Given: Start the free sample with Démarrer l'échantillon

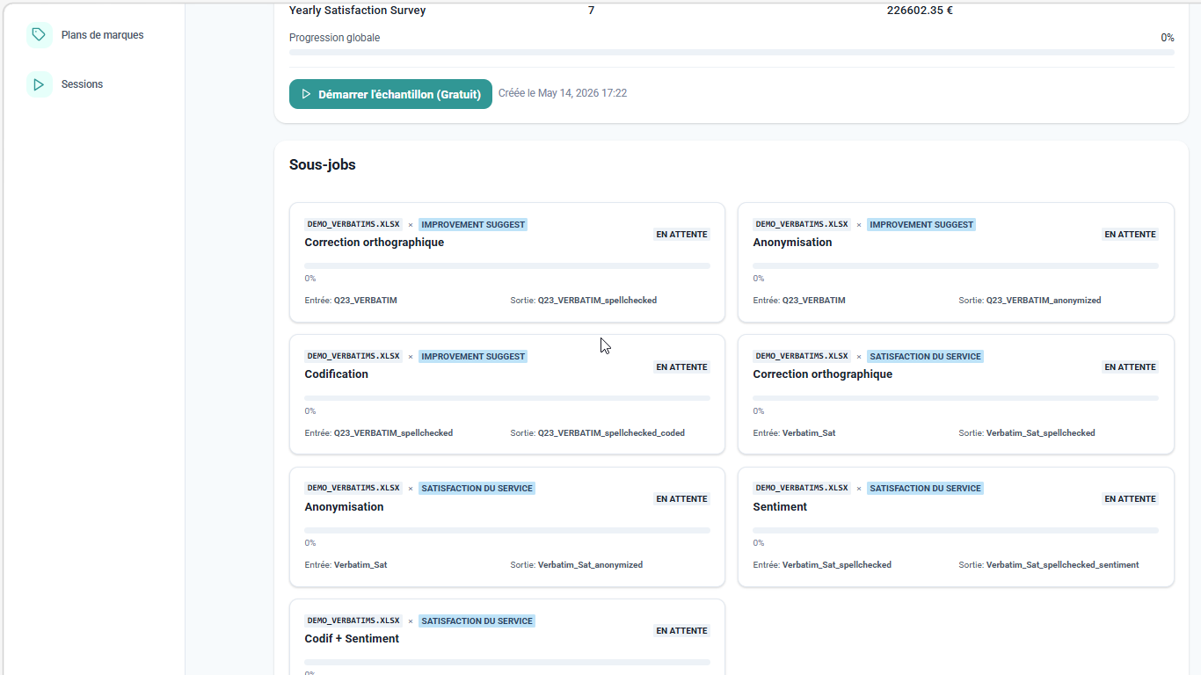Looking at the screenshot, I should (x=390, y=94).
